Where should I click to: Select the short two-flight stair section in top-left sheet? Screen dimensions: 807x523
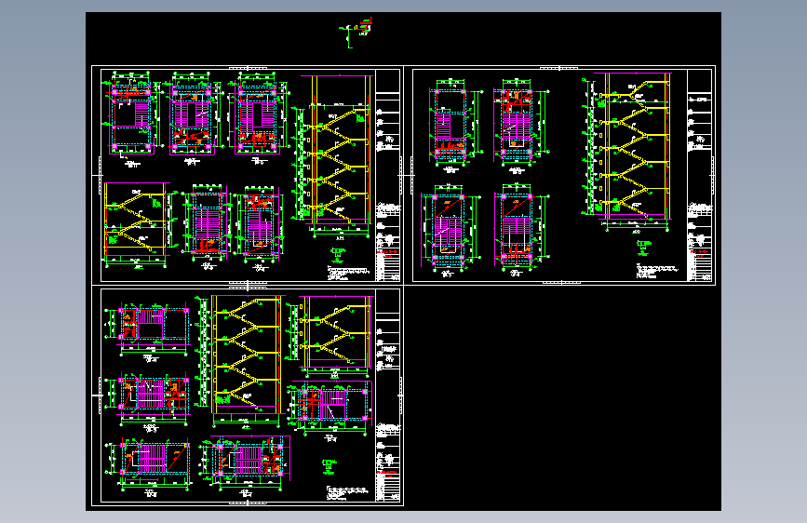(138, 225)
